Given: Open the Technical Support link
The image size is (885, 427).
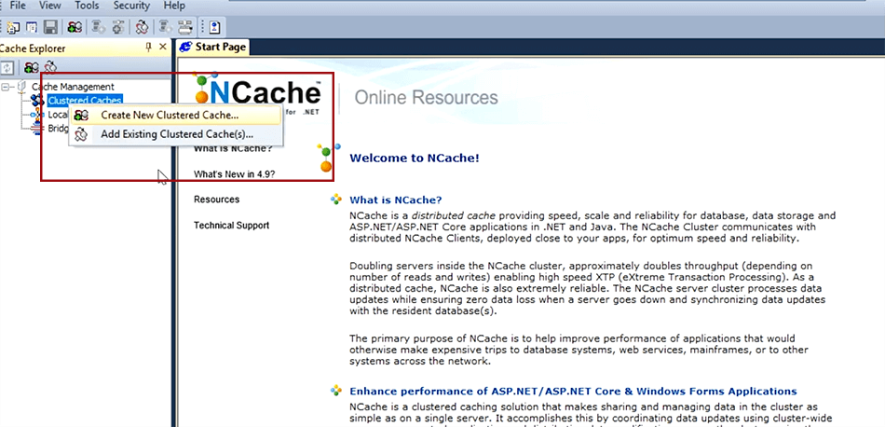Looking at the screenshot, I should [231, 226].
